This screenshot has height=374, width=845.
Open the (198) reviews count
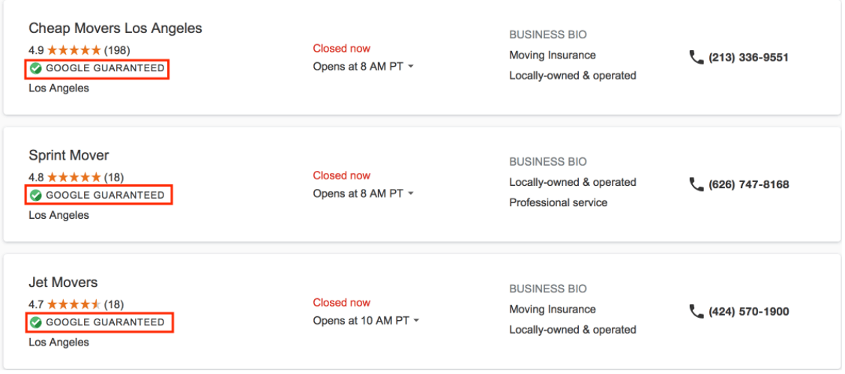(x=117, y=50)
